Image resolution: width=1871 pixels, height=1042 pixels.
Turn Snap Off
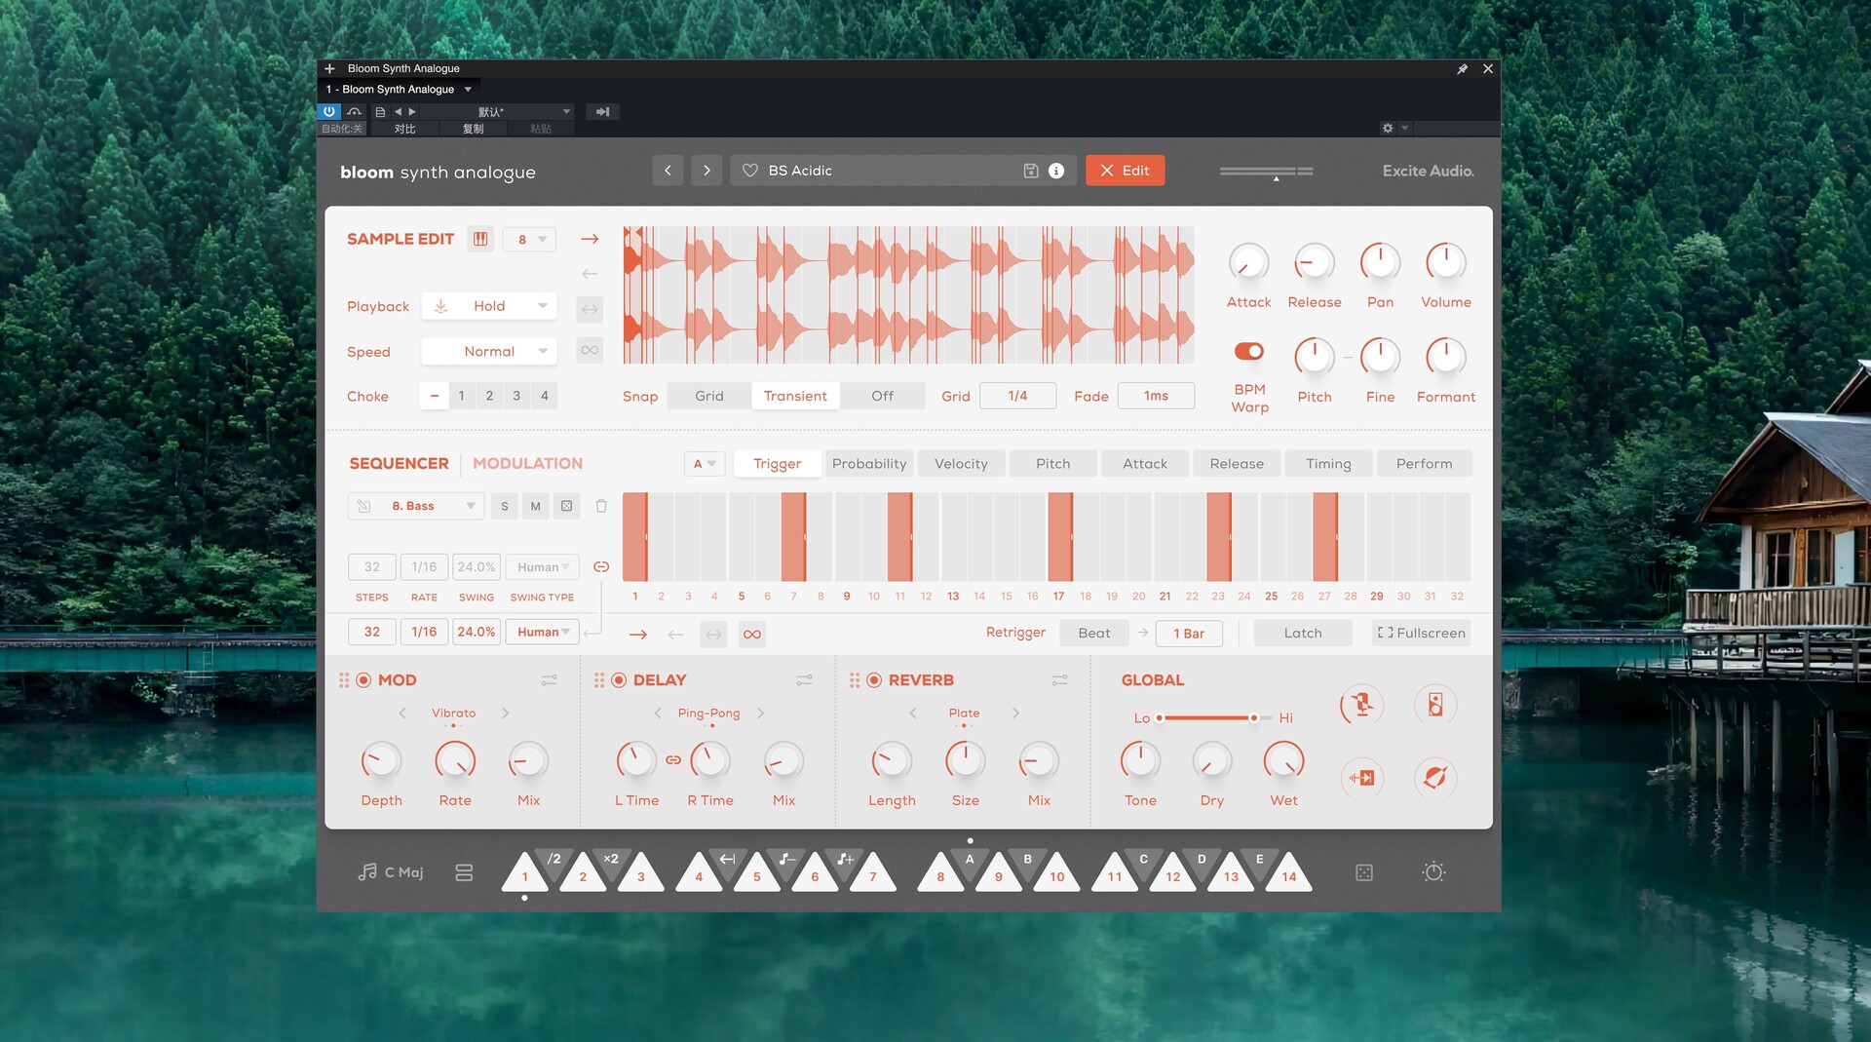point(882,396)
